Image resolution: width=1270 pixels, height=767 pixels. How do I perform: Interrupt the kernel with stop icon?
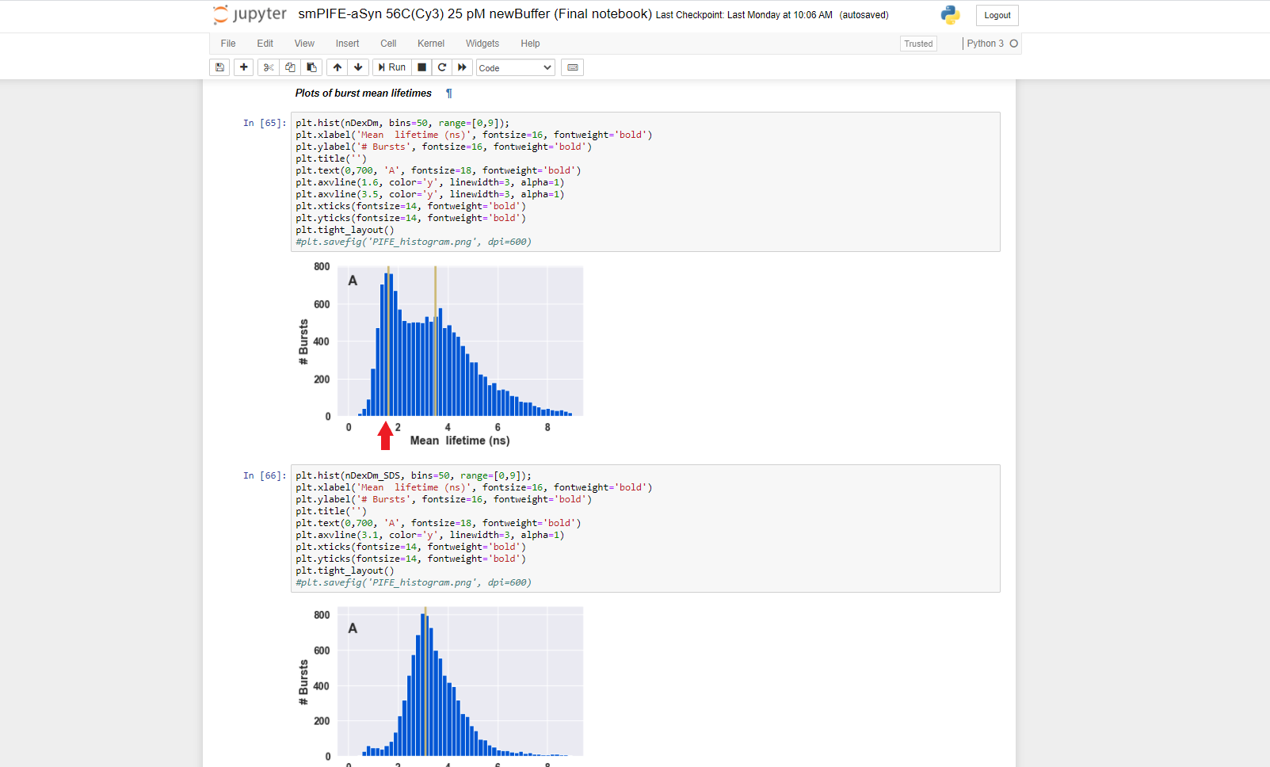point(422,67)
